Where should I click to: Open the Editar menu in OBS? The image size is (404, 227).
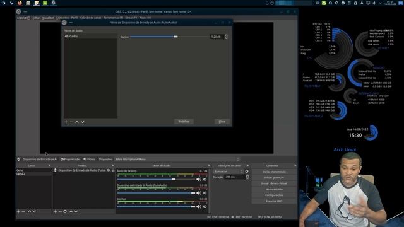tap(36, 18)
